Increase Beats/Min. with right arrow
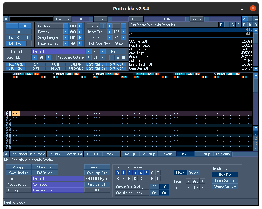 pos(123,32)
